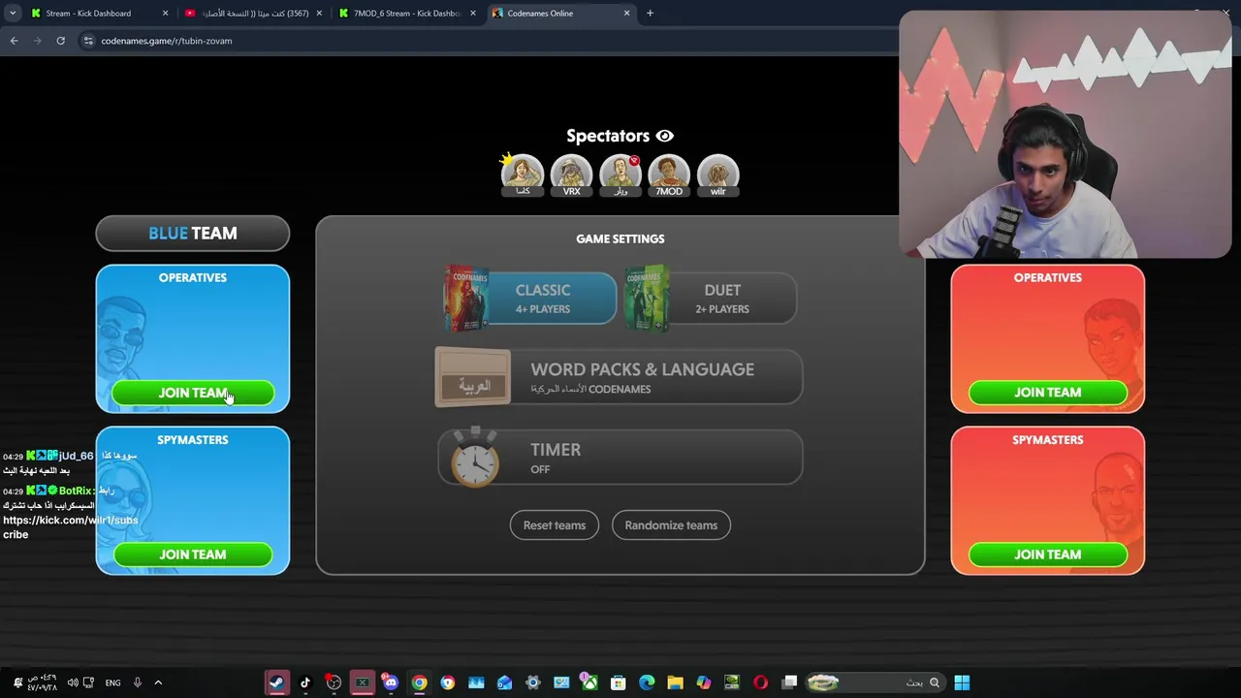Image resolution: width=1241 pixels, height=698 pixels.
Task: Expand the tab search dropdown
Action: [x=13, y=14]
